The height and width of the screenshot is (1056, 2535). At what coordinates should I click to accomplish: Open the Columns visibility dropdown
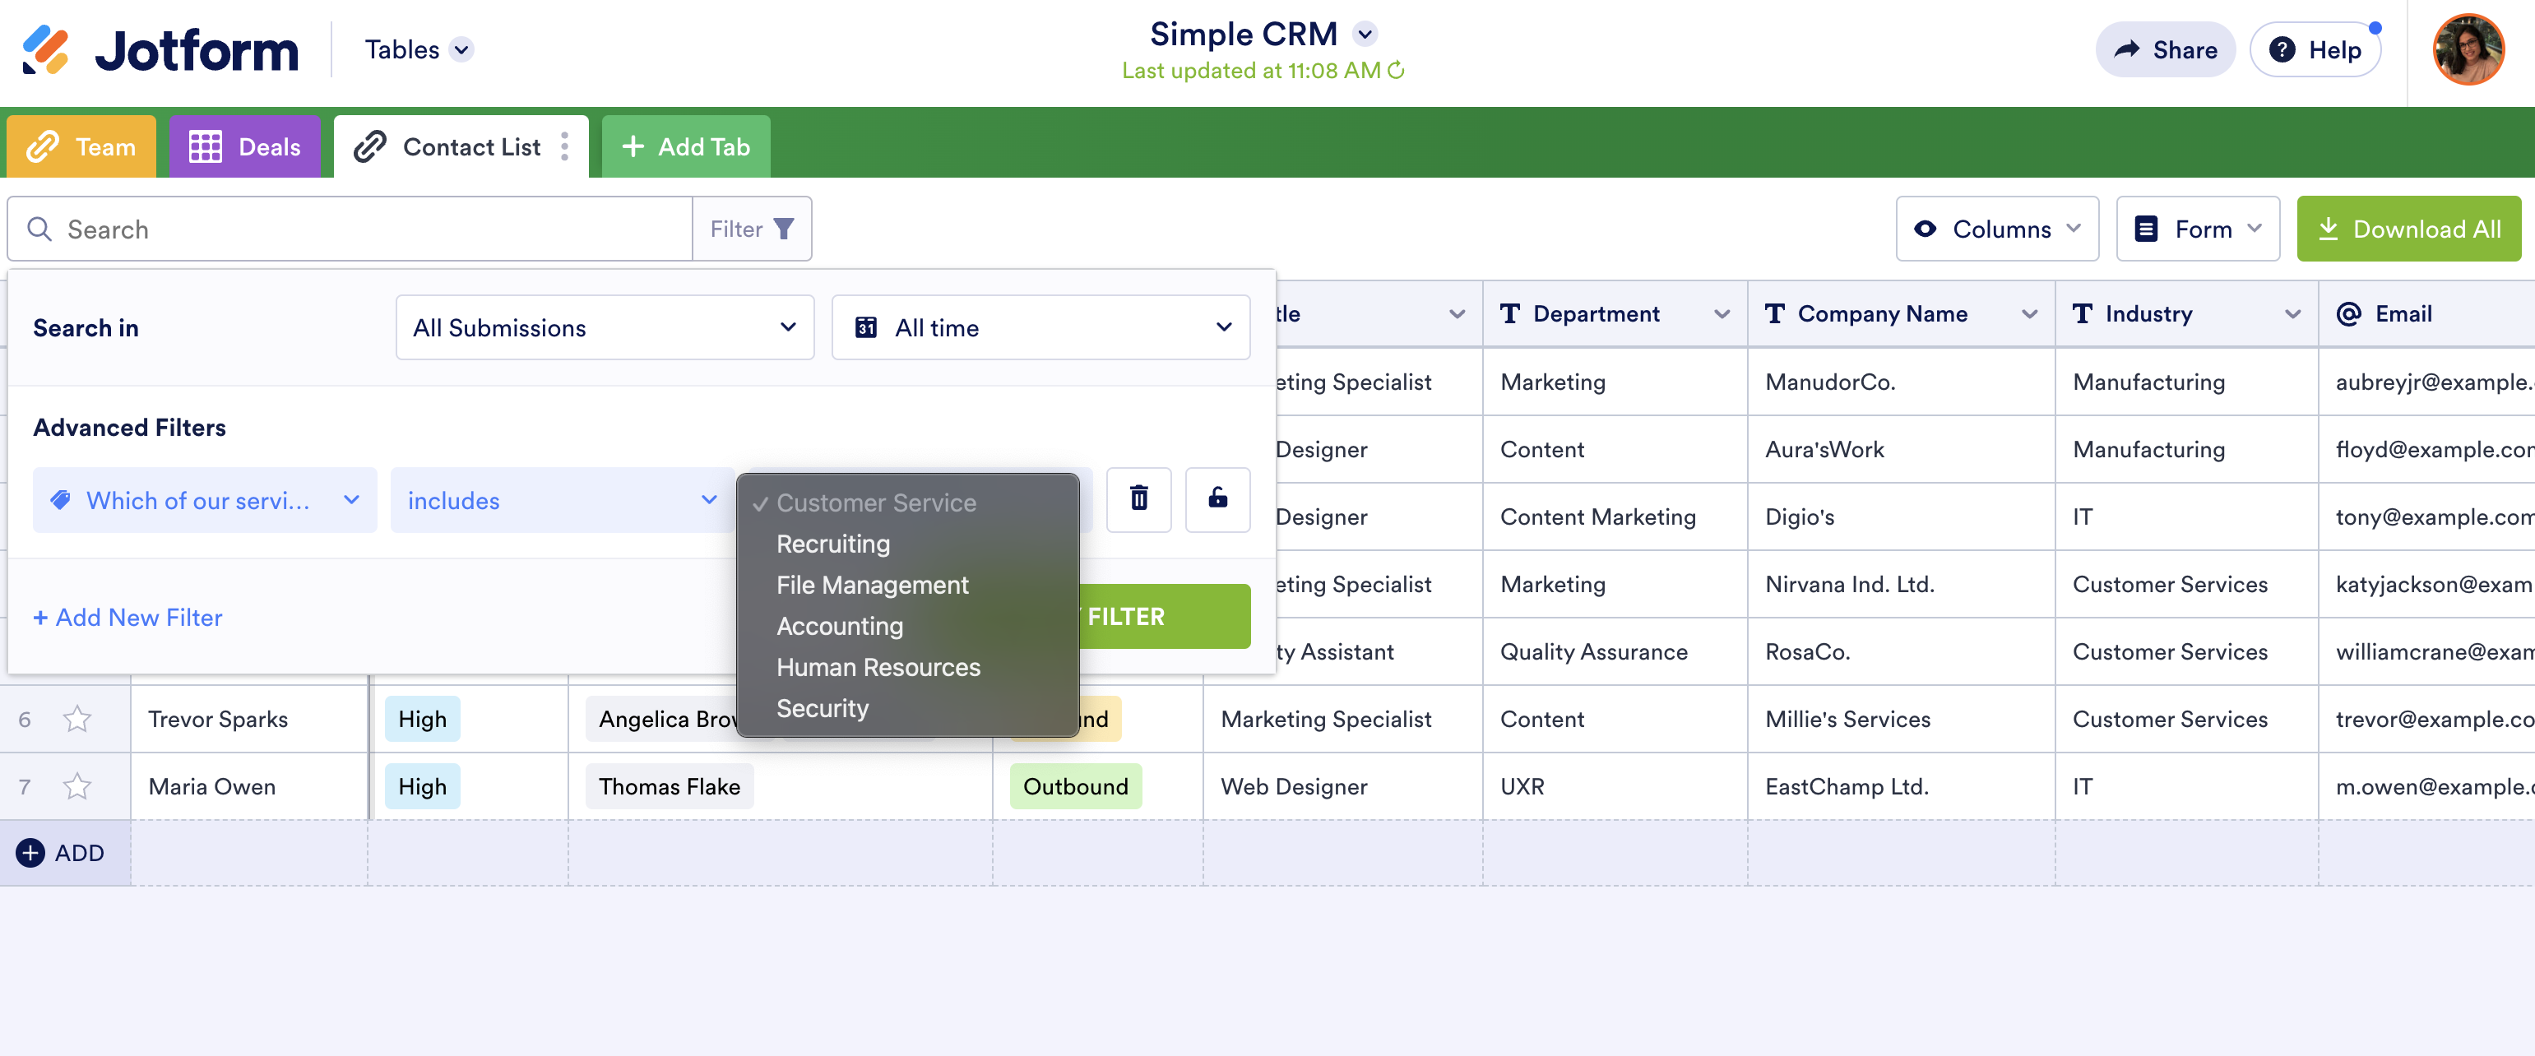(x=1997, y=229)
